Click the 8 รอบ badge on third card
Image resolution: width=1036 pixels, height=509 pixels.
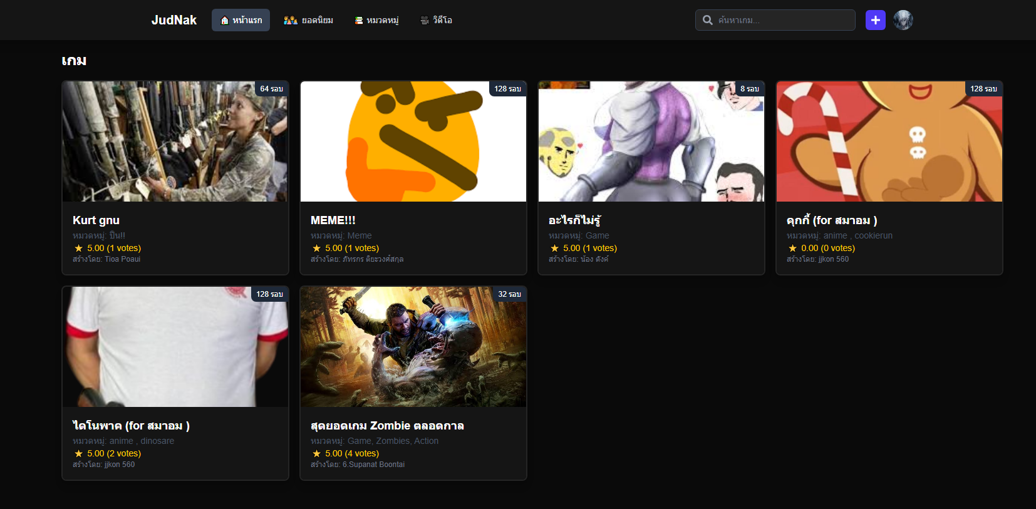749,89
